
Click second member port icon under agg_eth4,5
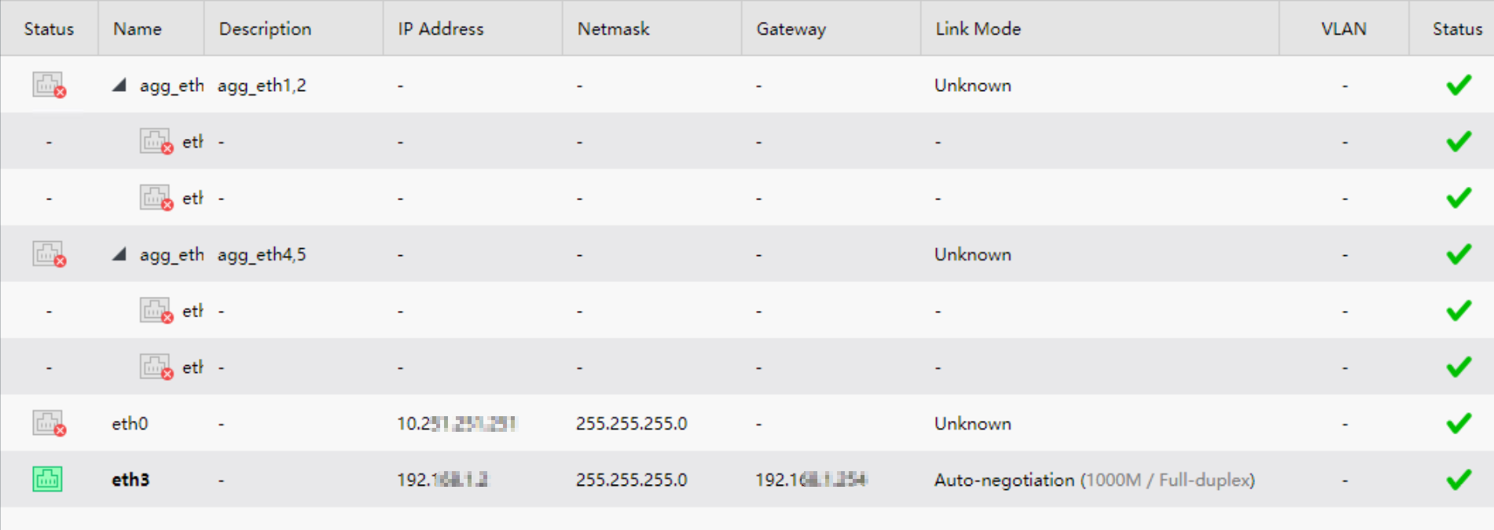point(156,367)
